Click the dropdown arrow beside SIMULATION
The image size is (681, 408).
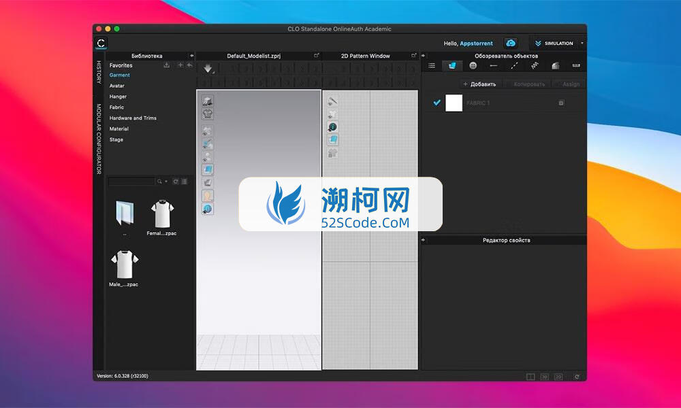coord(582,44)
